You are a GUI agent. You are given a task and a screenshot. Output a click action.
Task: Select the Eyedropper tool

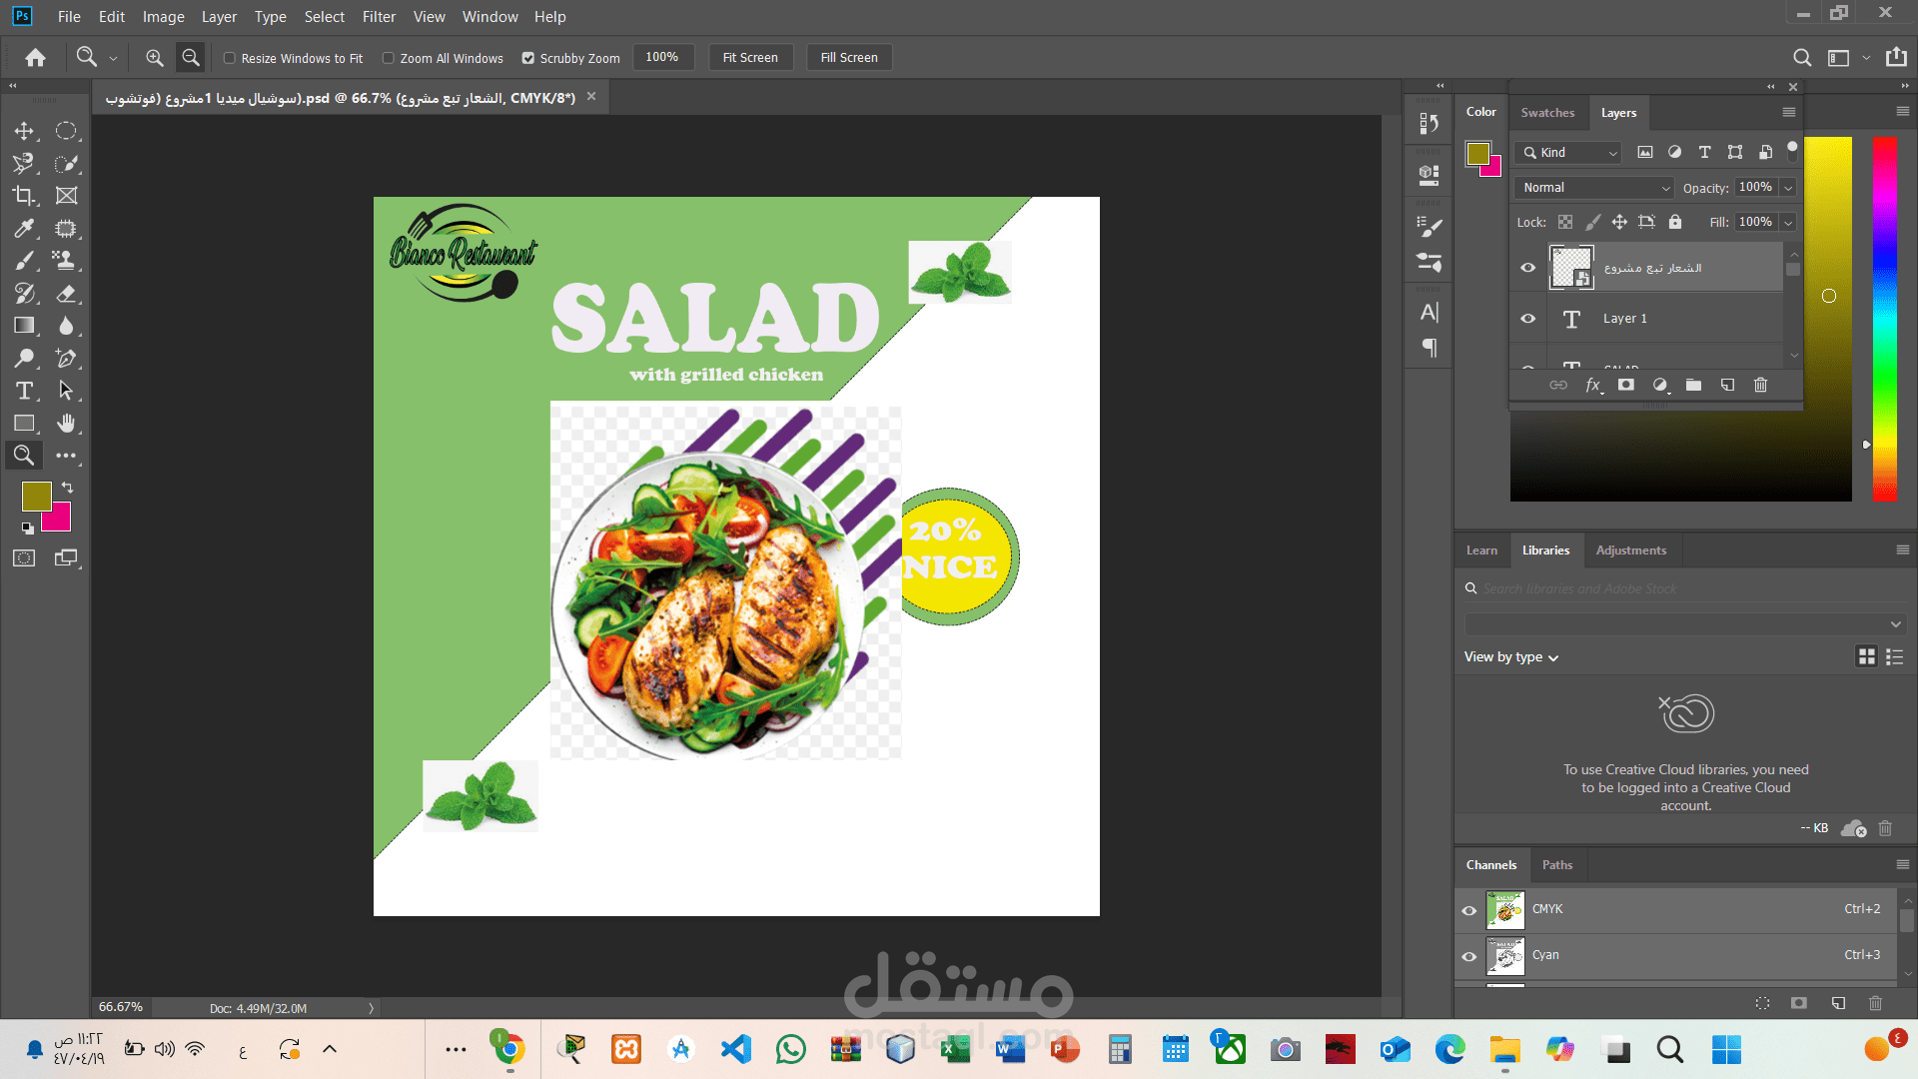[x=24, y=229]
